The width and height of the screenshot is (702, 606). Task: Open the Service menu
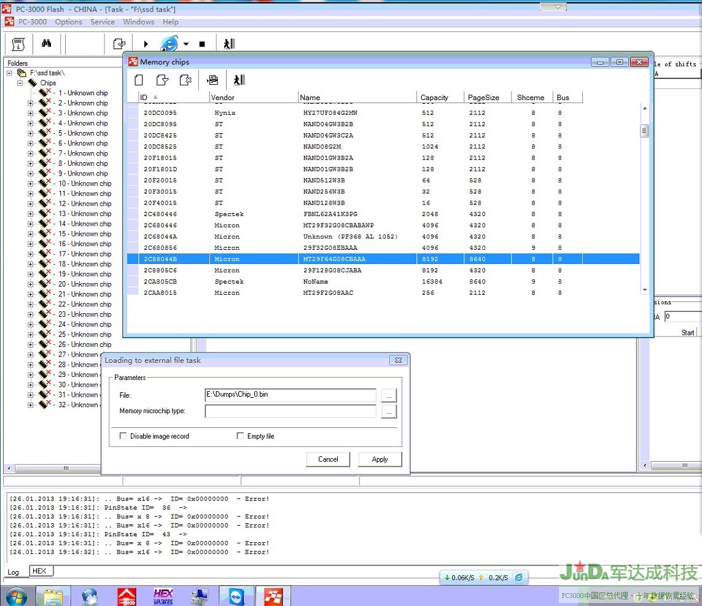(102, 21)
